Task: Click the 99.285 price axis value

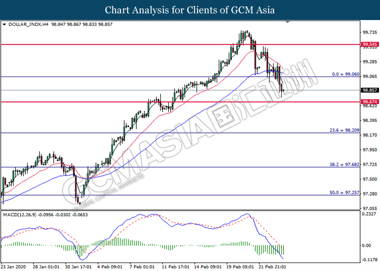Action: click(370, 62)
